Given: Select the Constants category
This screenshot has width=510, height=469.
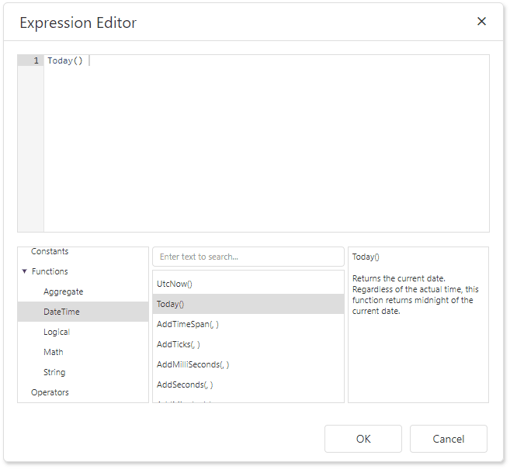Looking at the screenshot, I should (50, 251).
